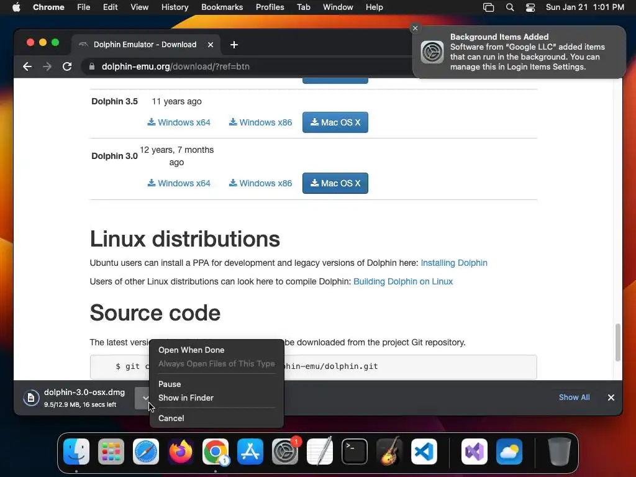Launch Visual Studio Code from the dock
This screenshot has height=477, width=636.
pyautogui.click(x=424, y=452)
